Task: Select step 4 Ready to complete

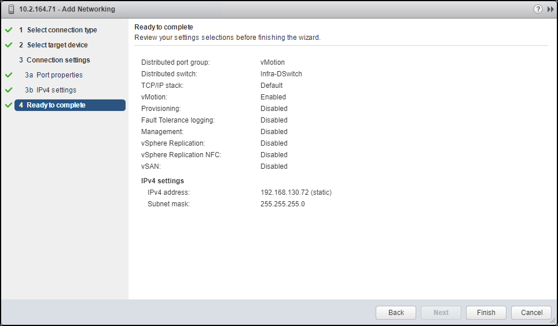Action: (x=56, y=105)
